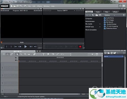Jump to range end in program monitor
Screen dimensions: 127x99
(x=35, y=47)
